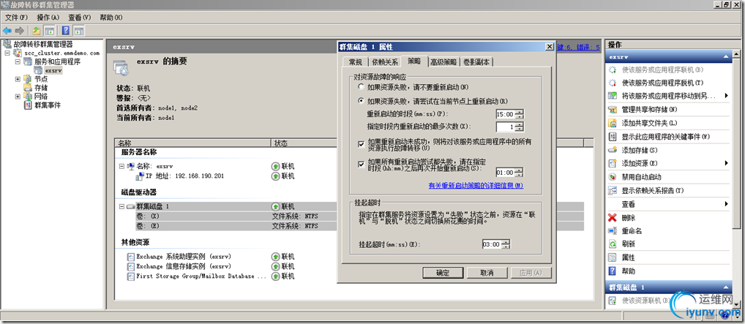The width and height of the screenshot is (745, 324).
Task: Open the 操作(A) menu
Action: click(48, 18)
